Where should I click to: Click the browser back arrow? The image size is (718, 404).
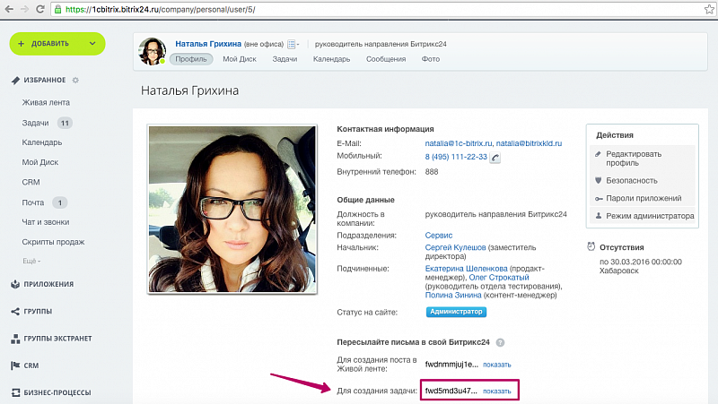click(9, 9)
